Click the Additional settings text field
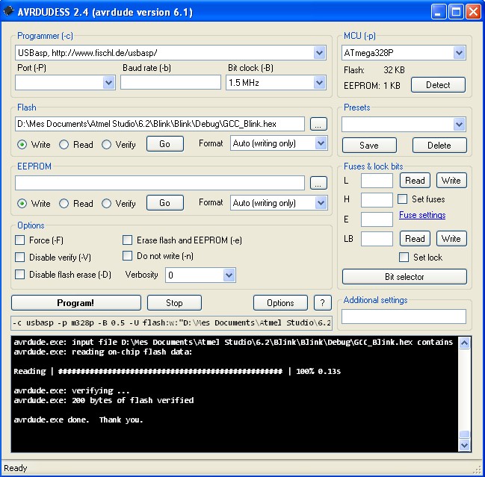 click(404, 317)
